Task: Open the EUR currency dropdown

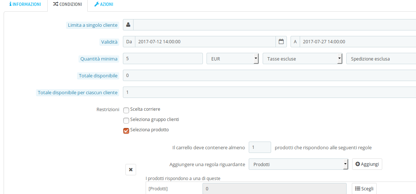Action: click(x=233, y=59)
